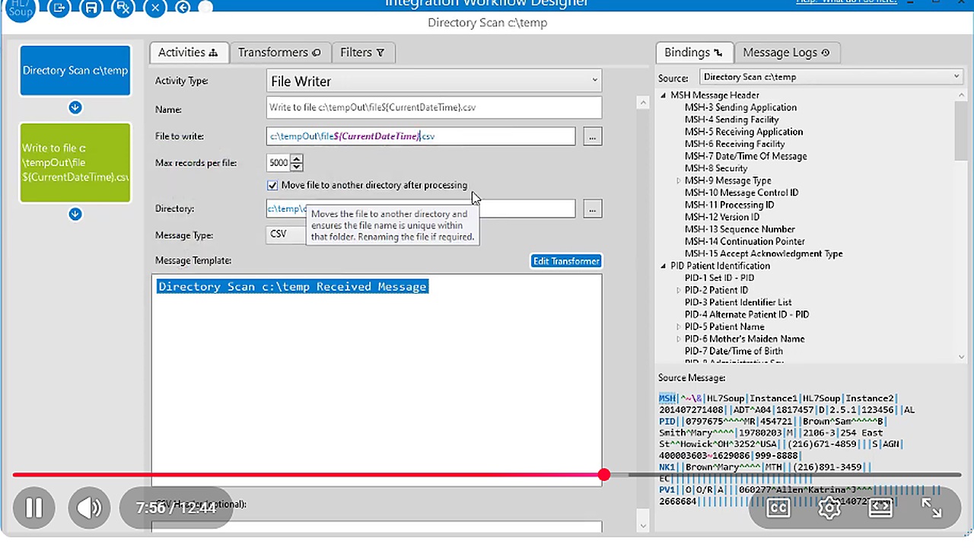Toggle closed captions with the CC icon

(778, 508)
